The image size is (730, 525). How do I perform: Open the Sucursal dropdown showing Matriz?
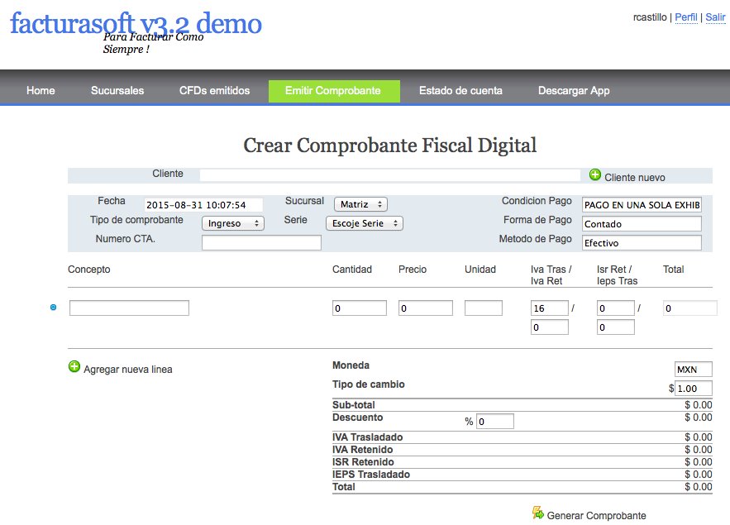coord(360,204)
